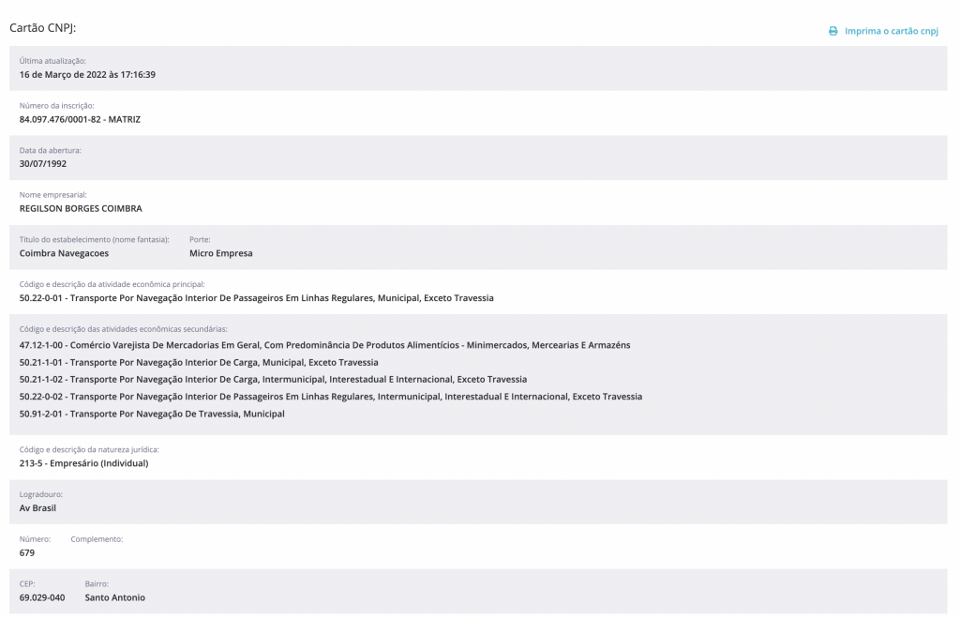Click the street value 'Av Brasil'

pos(38,507)
